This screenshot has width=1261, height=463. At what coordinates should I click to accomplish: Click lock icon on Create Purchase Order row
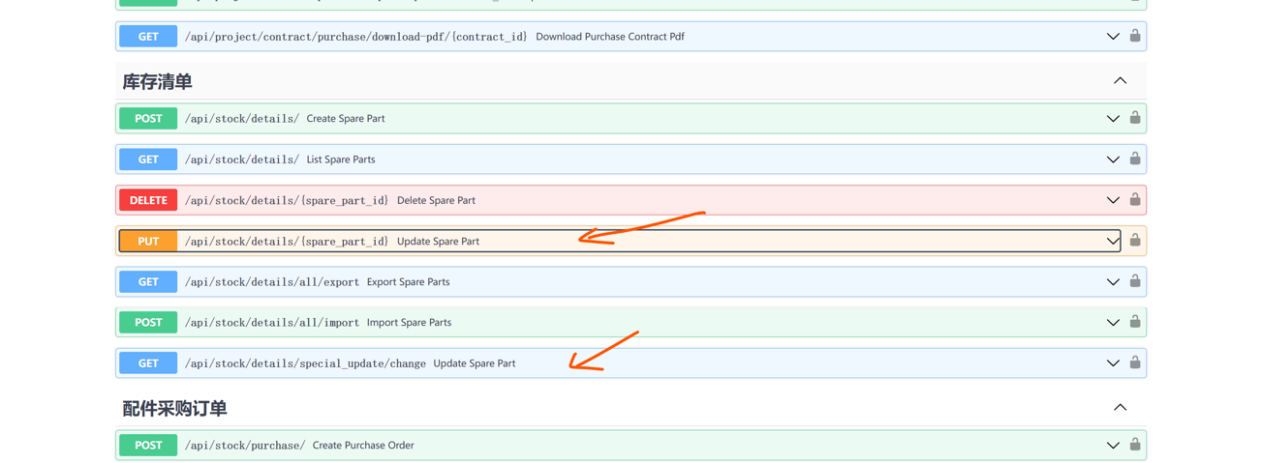tap(1134, 445)
